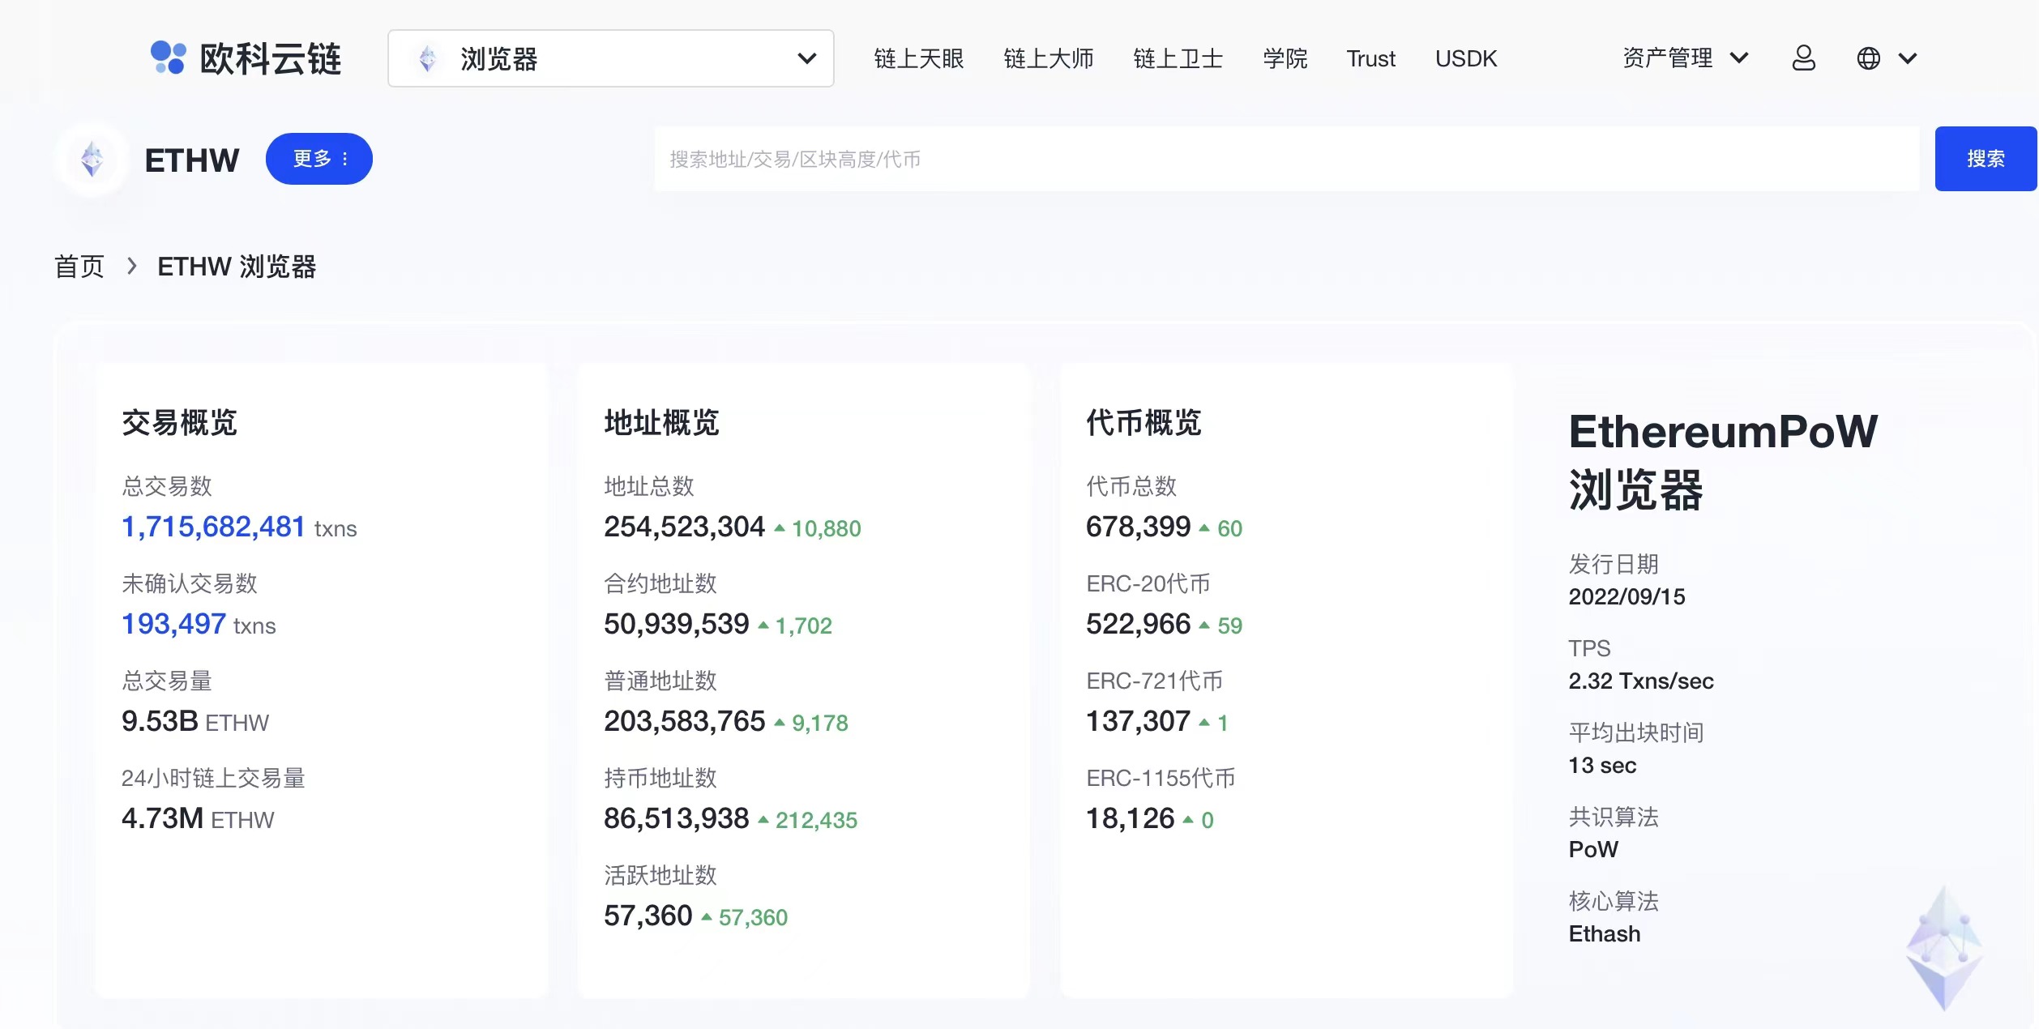Click the 2022/09/15 release date
Image resolution: width=2039 pixels, height=1029 pixels.
1626,596
